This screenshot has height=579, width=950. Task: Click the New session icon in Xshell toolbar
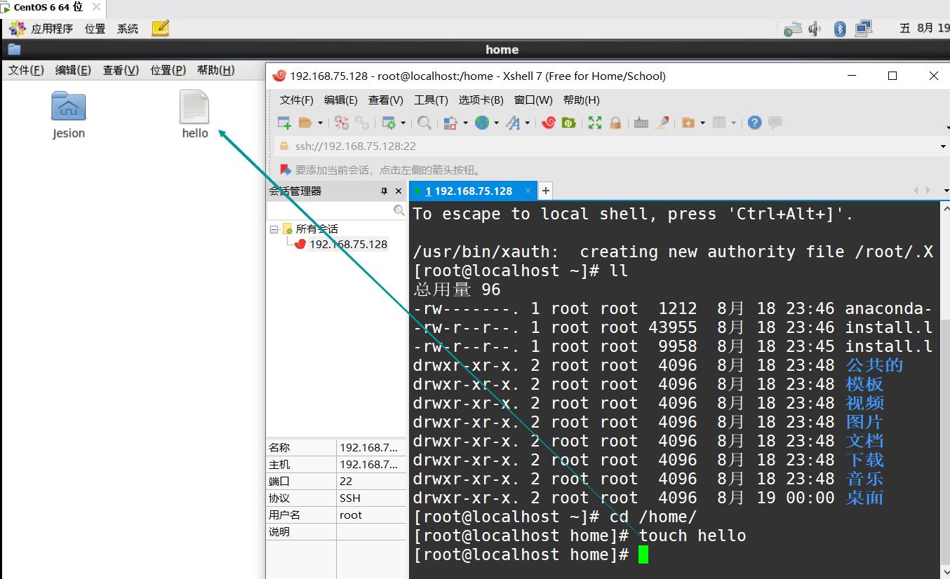tap(284, 123)
